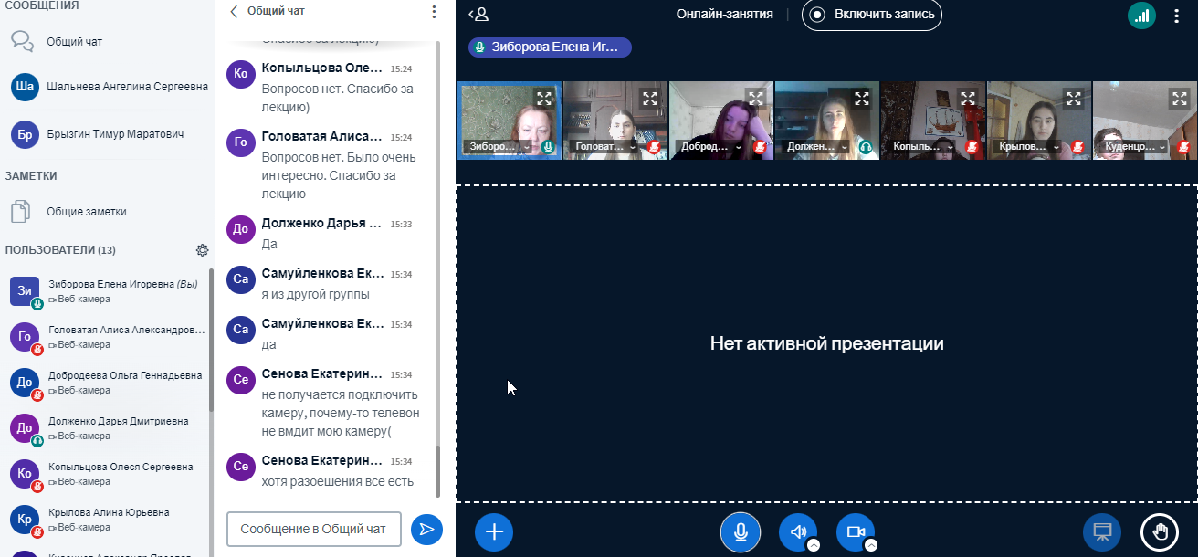This screenshot has height=557, width=1198.
Task: Send the chat message with the arrow button
Action: pyautogui.click(x=426, y=529)
